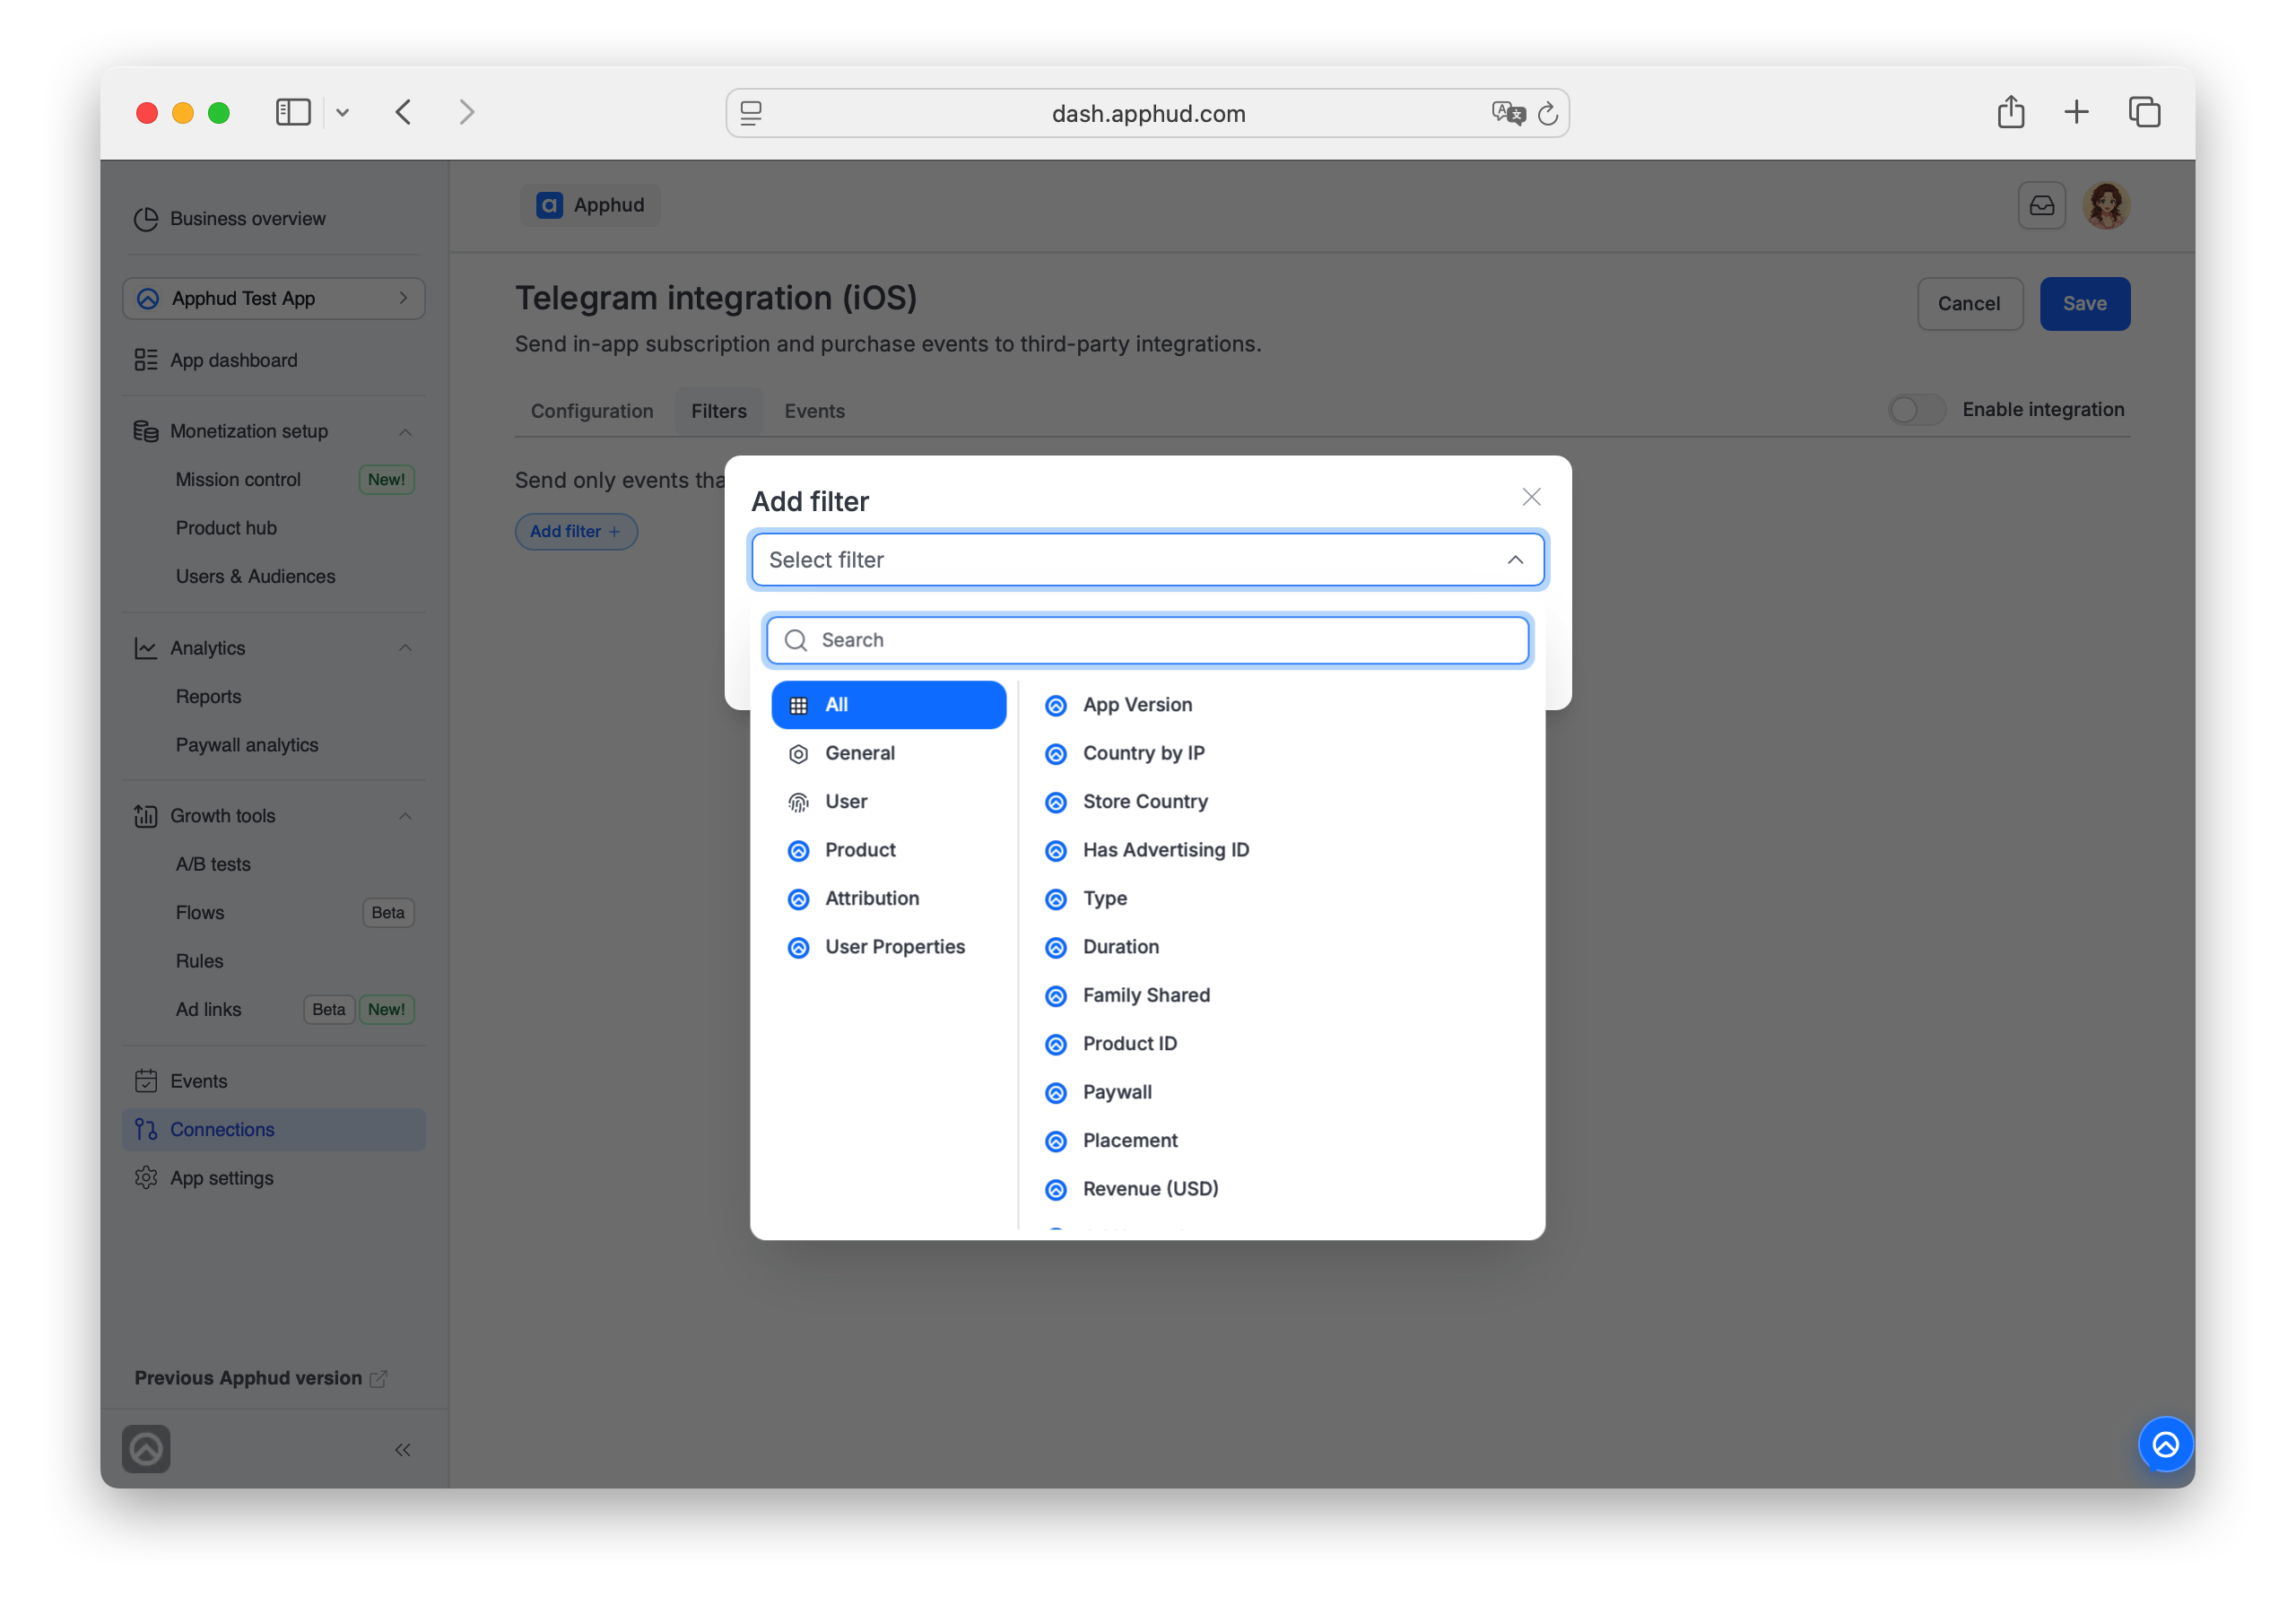Select the User filter category
2296x1623 pixels.
click(x=888, y=802)
